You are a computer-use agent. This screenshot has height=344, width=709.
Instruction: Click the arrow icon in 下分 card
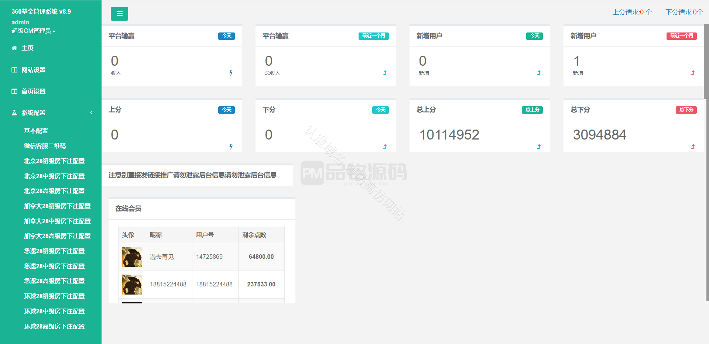click(x=385, y=147)
